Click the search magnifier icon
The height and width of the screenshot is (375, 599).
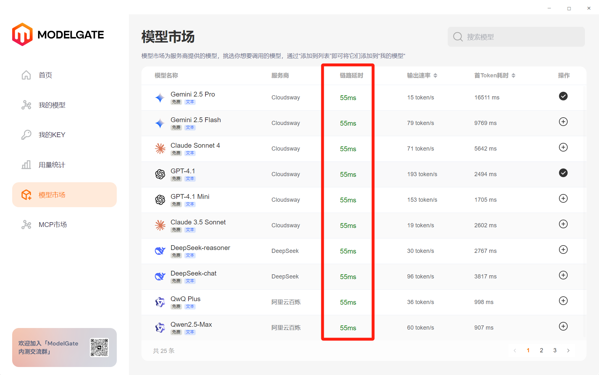point(458,36)
